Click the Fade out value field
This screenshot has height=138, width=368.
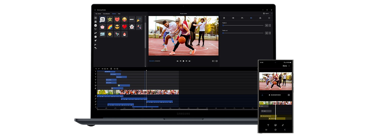point(267,33)
